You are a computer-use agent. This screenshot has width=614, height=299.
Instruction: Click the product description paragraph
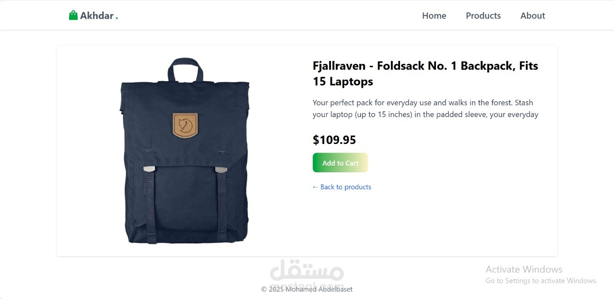tap(425, 108)
